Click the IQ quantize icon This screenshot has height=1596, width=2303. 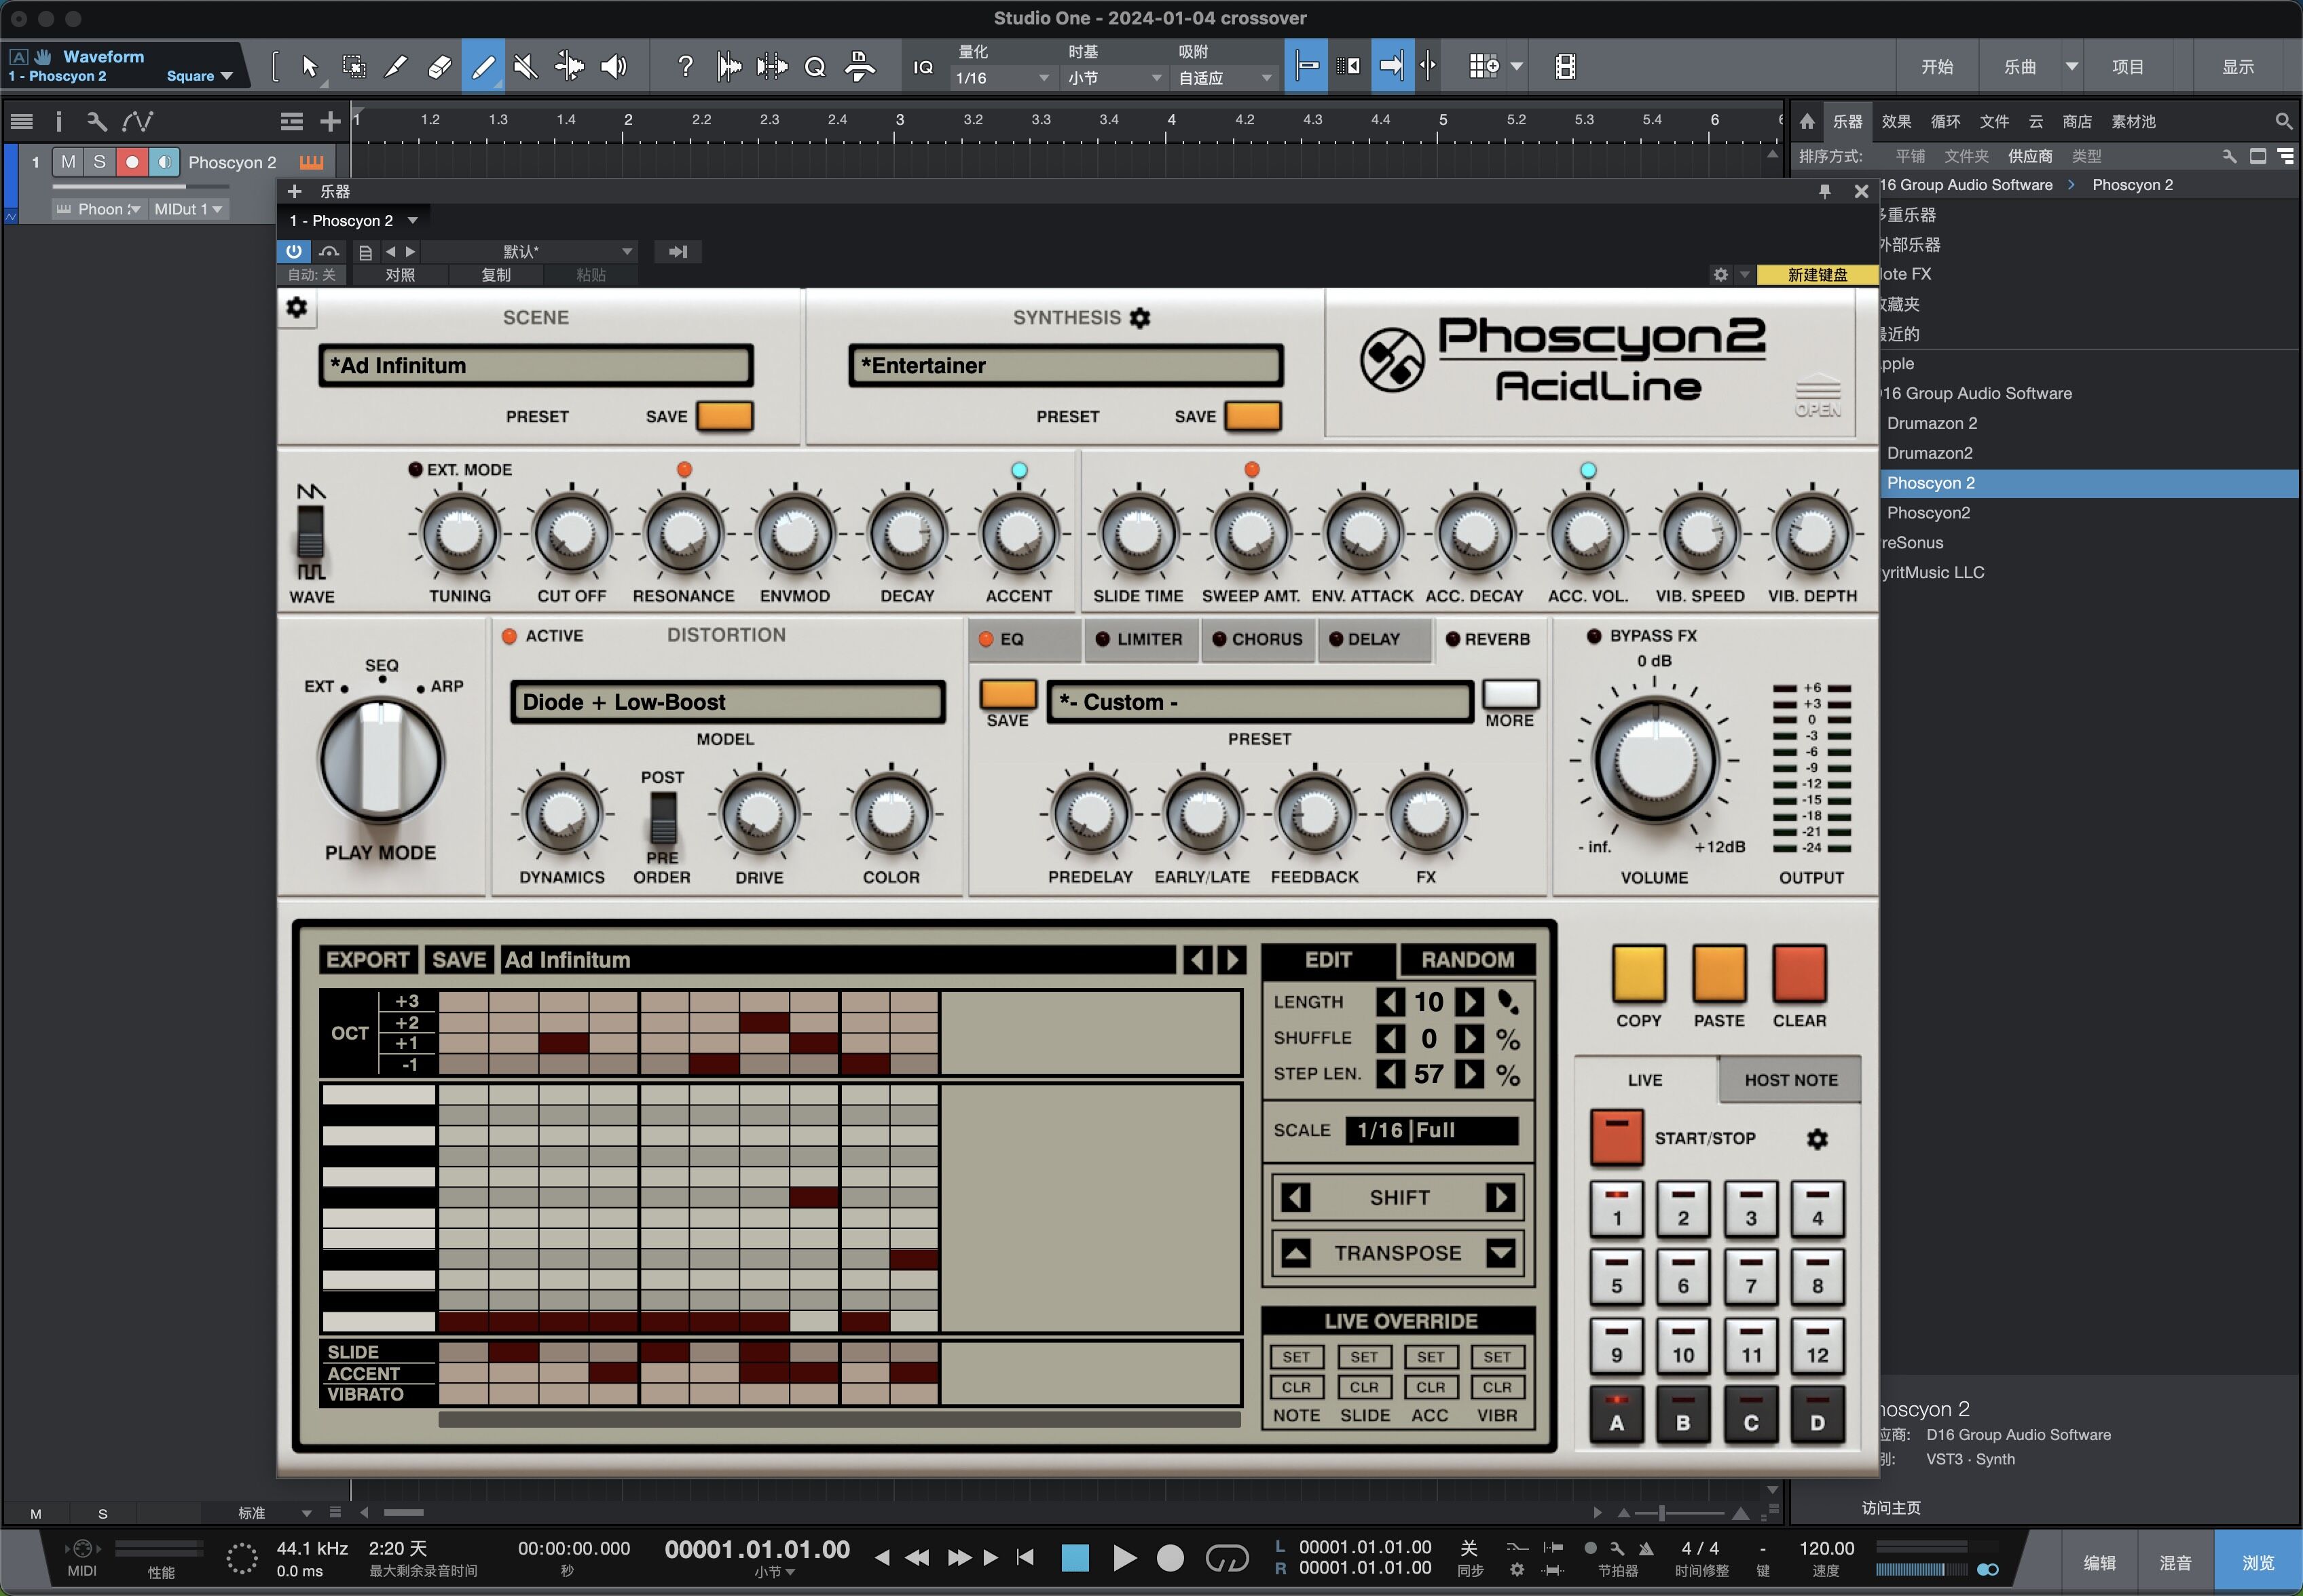(x=923, y=67)
